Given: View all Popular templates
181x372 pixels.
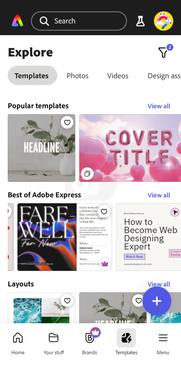Looking at the screenshot, I should coord(159,106).
